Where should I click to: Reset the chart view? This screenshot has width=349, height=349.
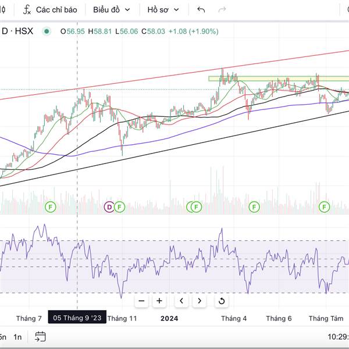[x=221, y=301]
